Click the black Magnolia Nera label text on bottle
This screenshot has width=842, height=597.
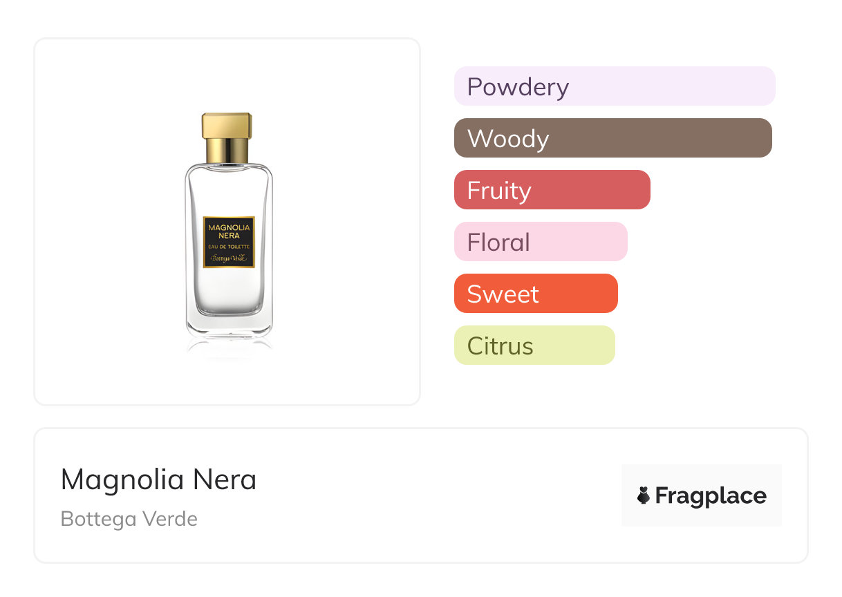(228, 231)
